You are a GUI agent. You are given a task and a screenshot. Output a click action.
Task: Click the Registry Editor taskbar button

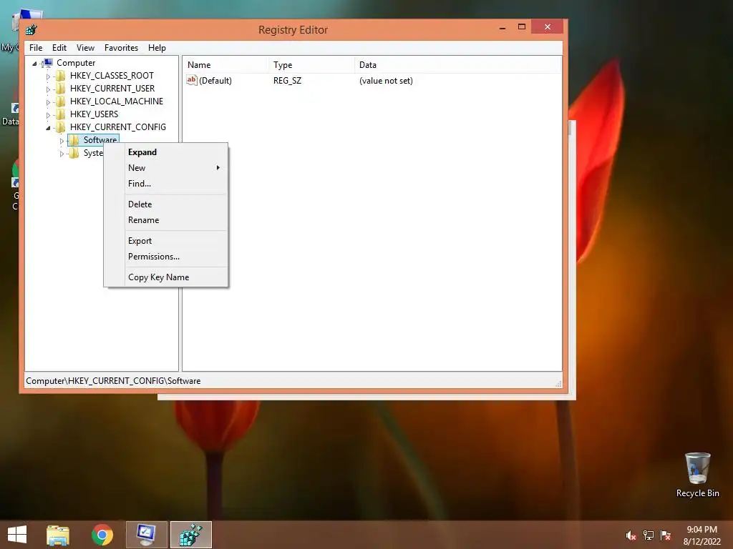pyautogui.click(x=191, y=535)
